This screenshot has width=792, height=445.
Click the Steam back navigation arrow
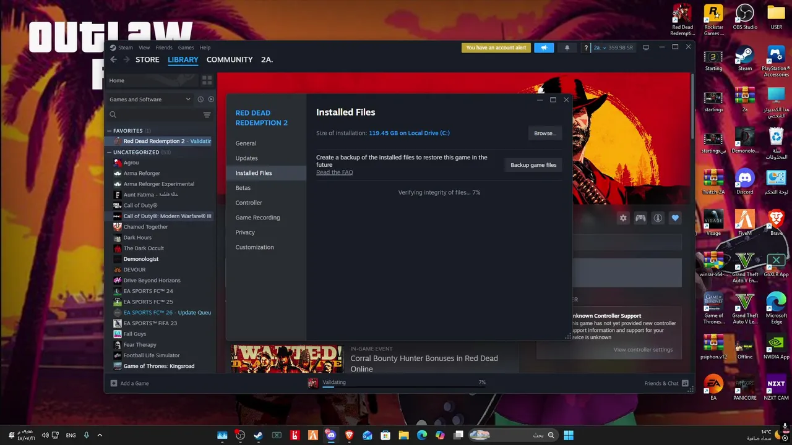pos(113,59)
